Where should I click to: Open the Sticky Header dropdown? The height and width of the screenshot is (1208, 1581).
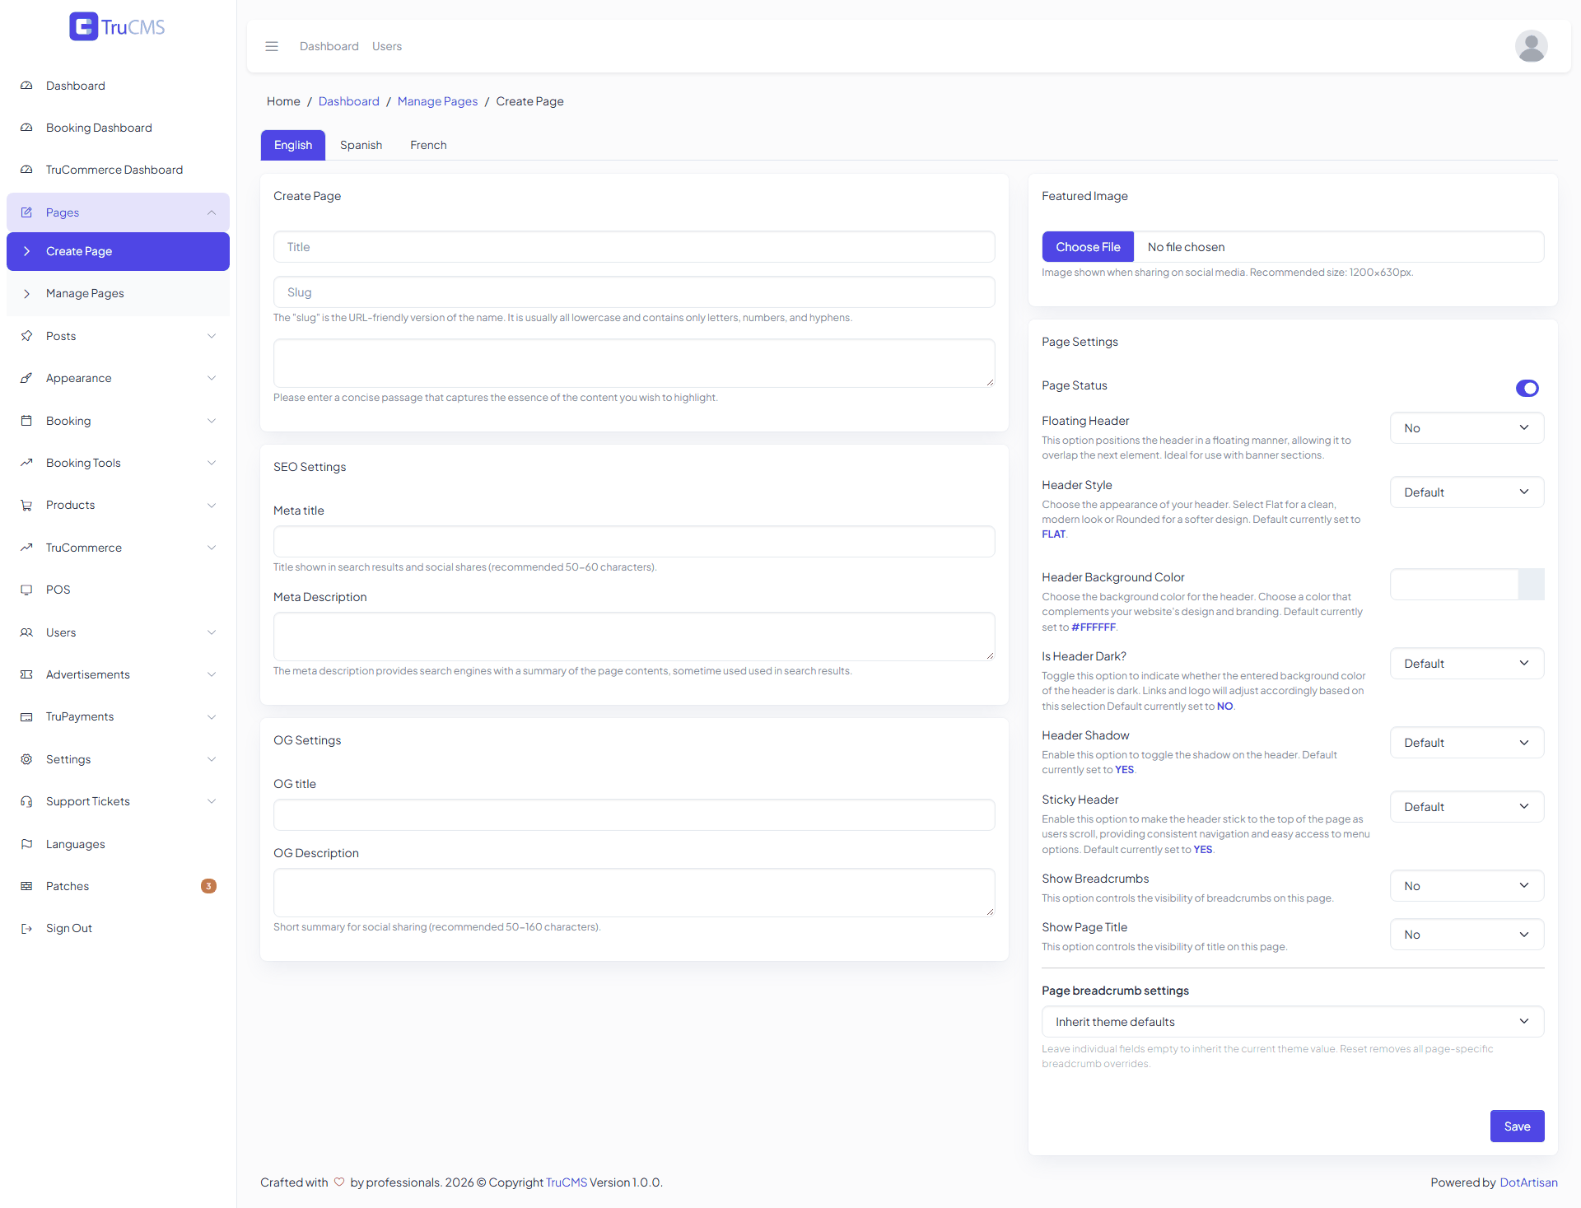click(1467, 807)
